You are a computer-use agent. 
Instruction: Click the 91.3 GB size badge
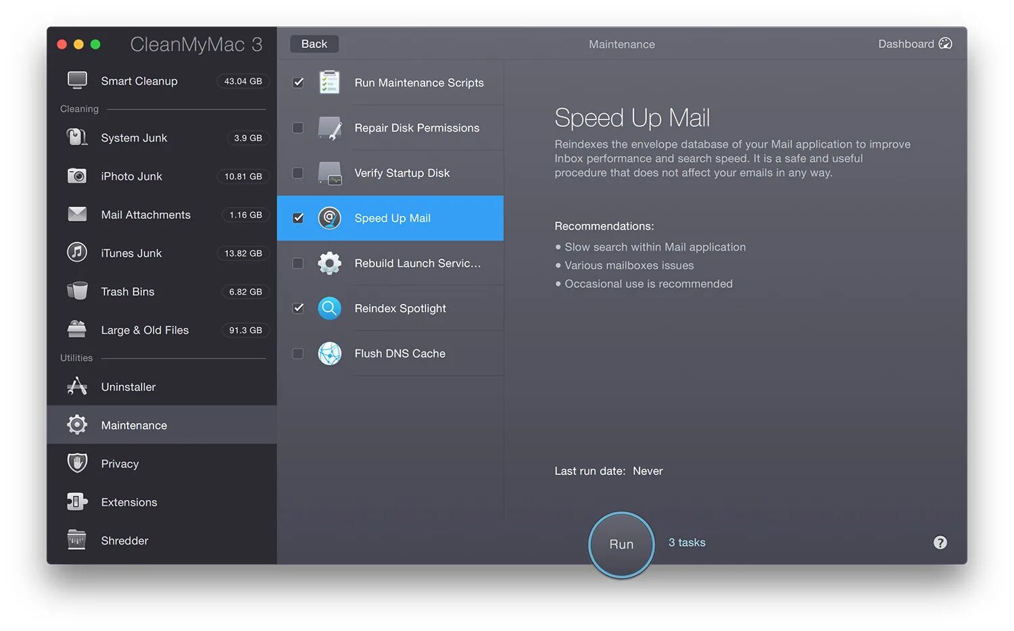245,330
